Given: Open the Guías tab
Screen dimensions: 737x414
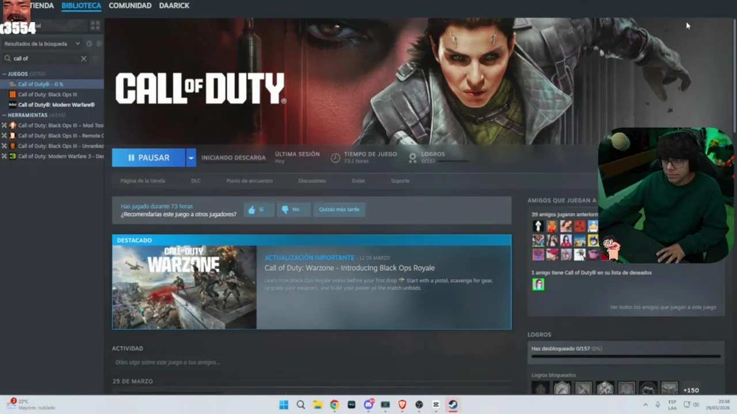Looking at the screenshot, I should [x=358, y=181].
